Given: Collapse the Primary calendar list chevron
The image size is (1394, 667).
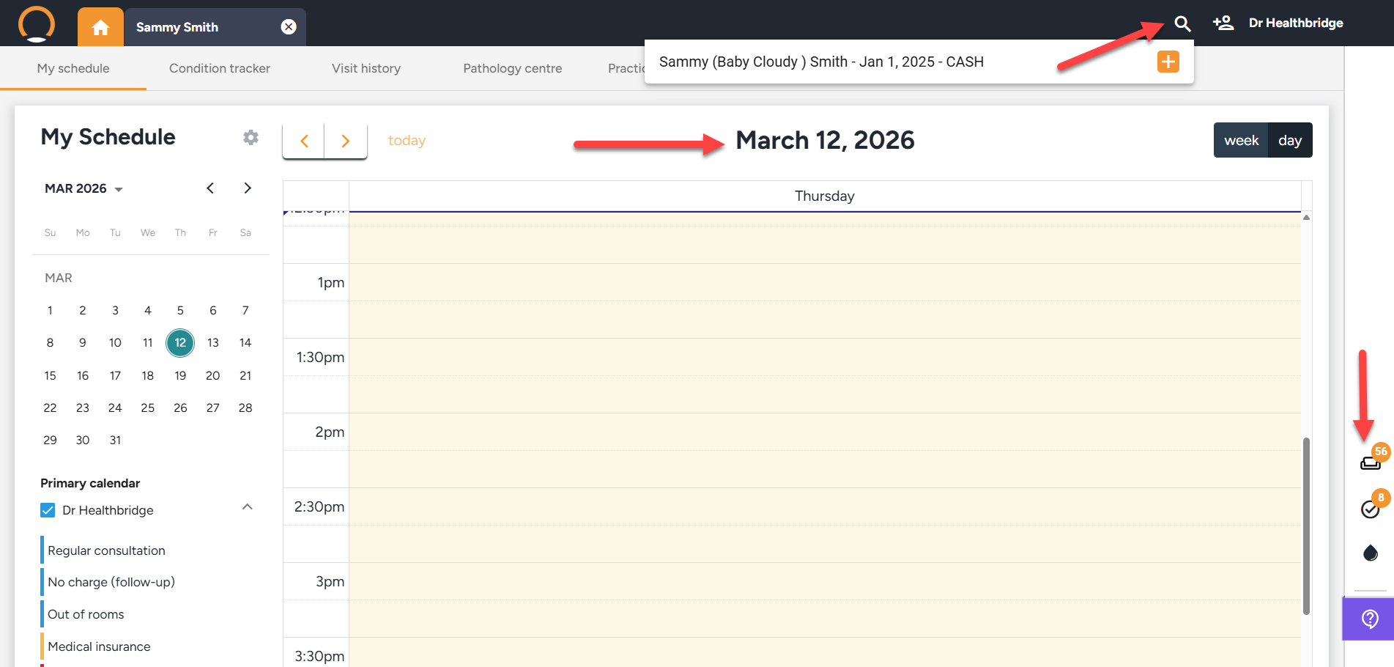Looking at the screenshot, I should [248, 506].
